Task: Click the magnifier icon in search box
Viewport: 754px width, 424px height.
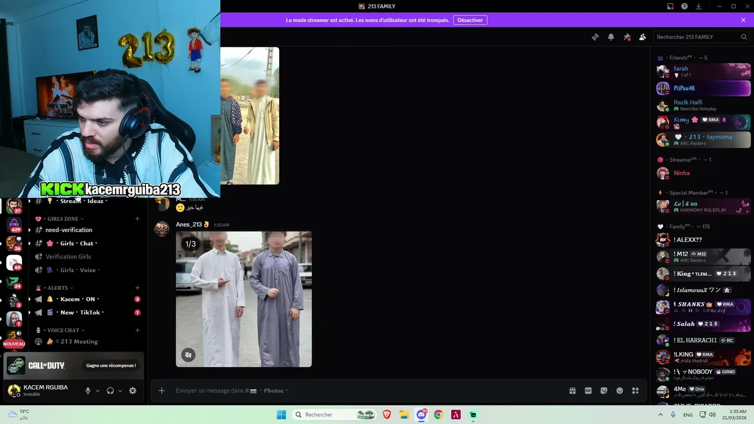Action: tap(743, 37)
